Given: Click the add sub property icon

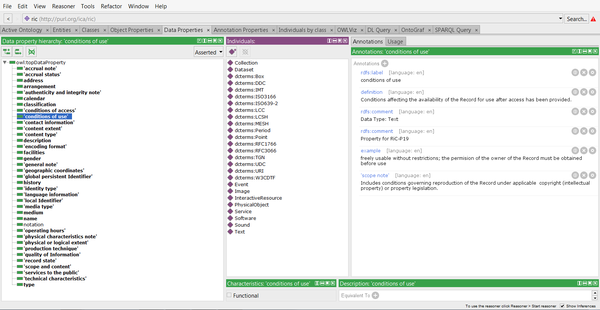Looking at the screenshot, I should [x=7, y=52].
